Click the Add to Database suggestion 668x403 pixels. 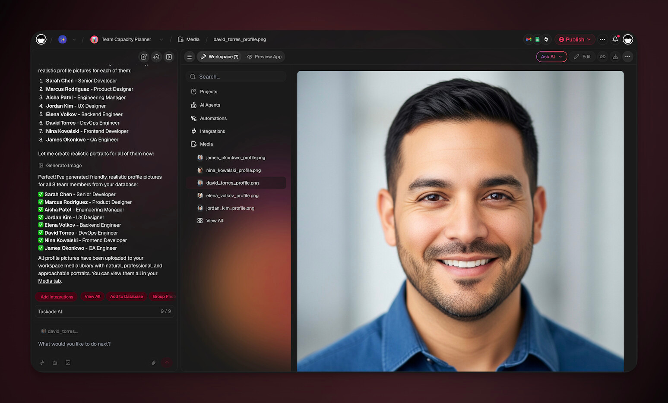click(x=126, y=297)
